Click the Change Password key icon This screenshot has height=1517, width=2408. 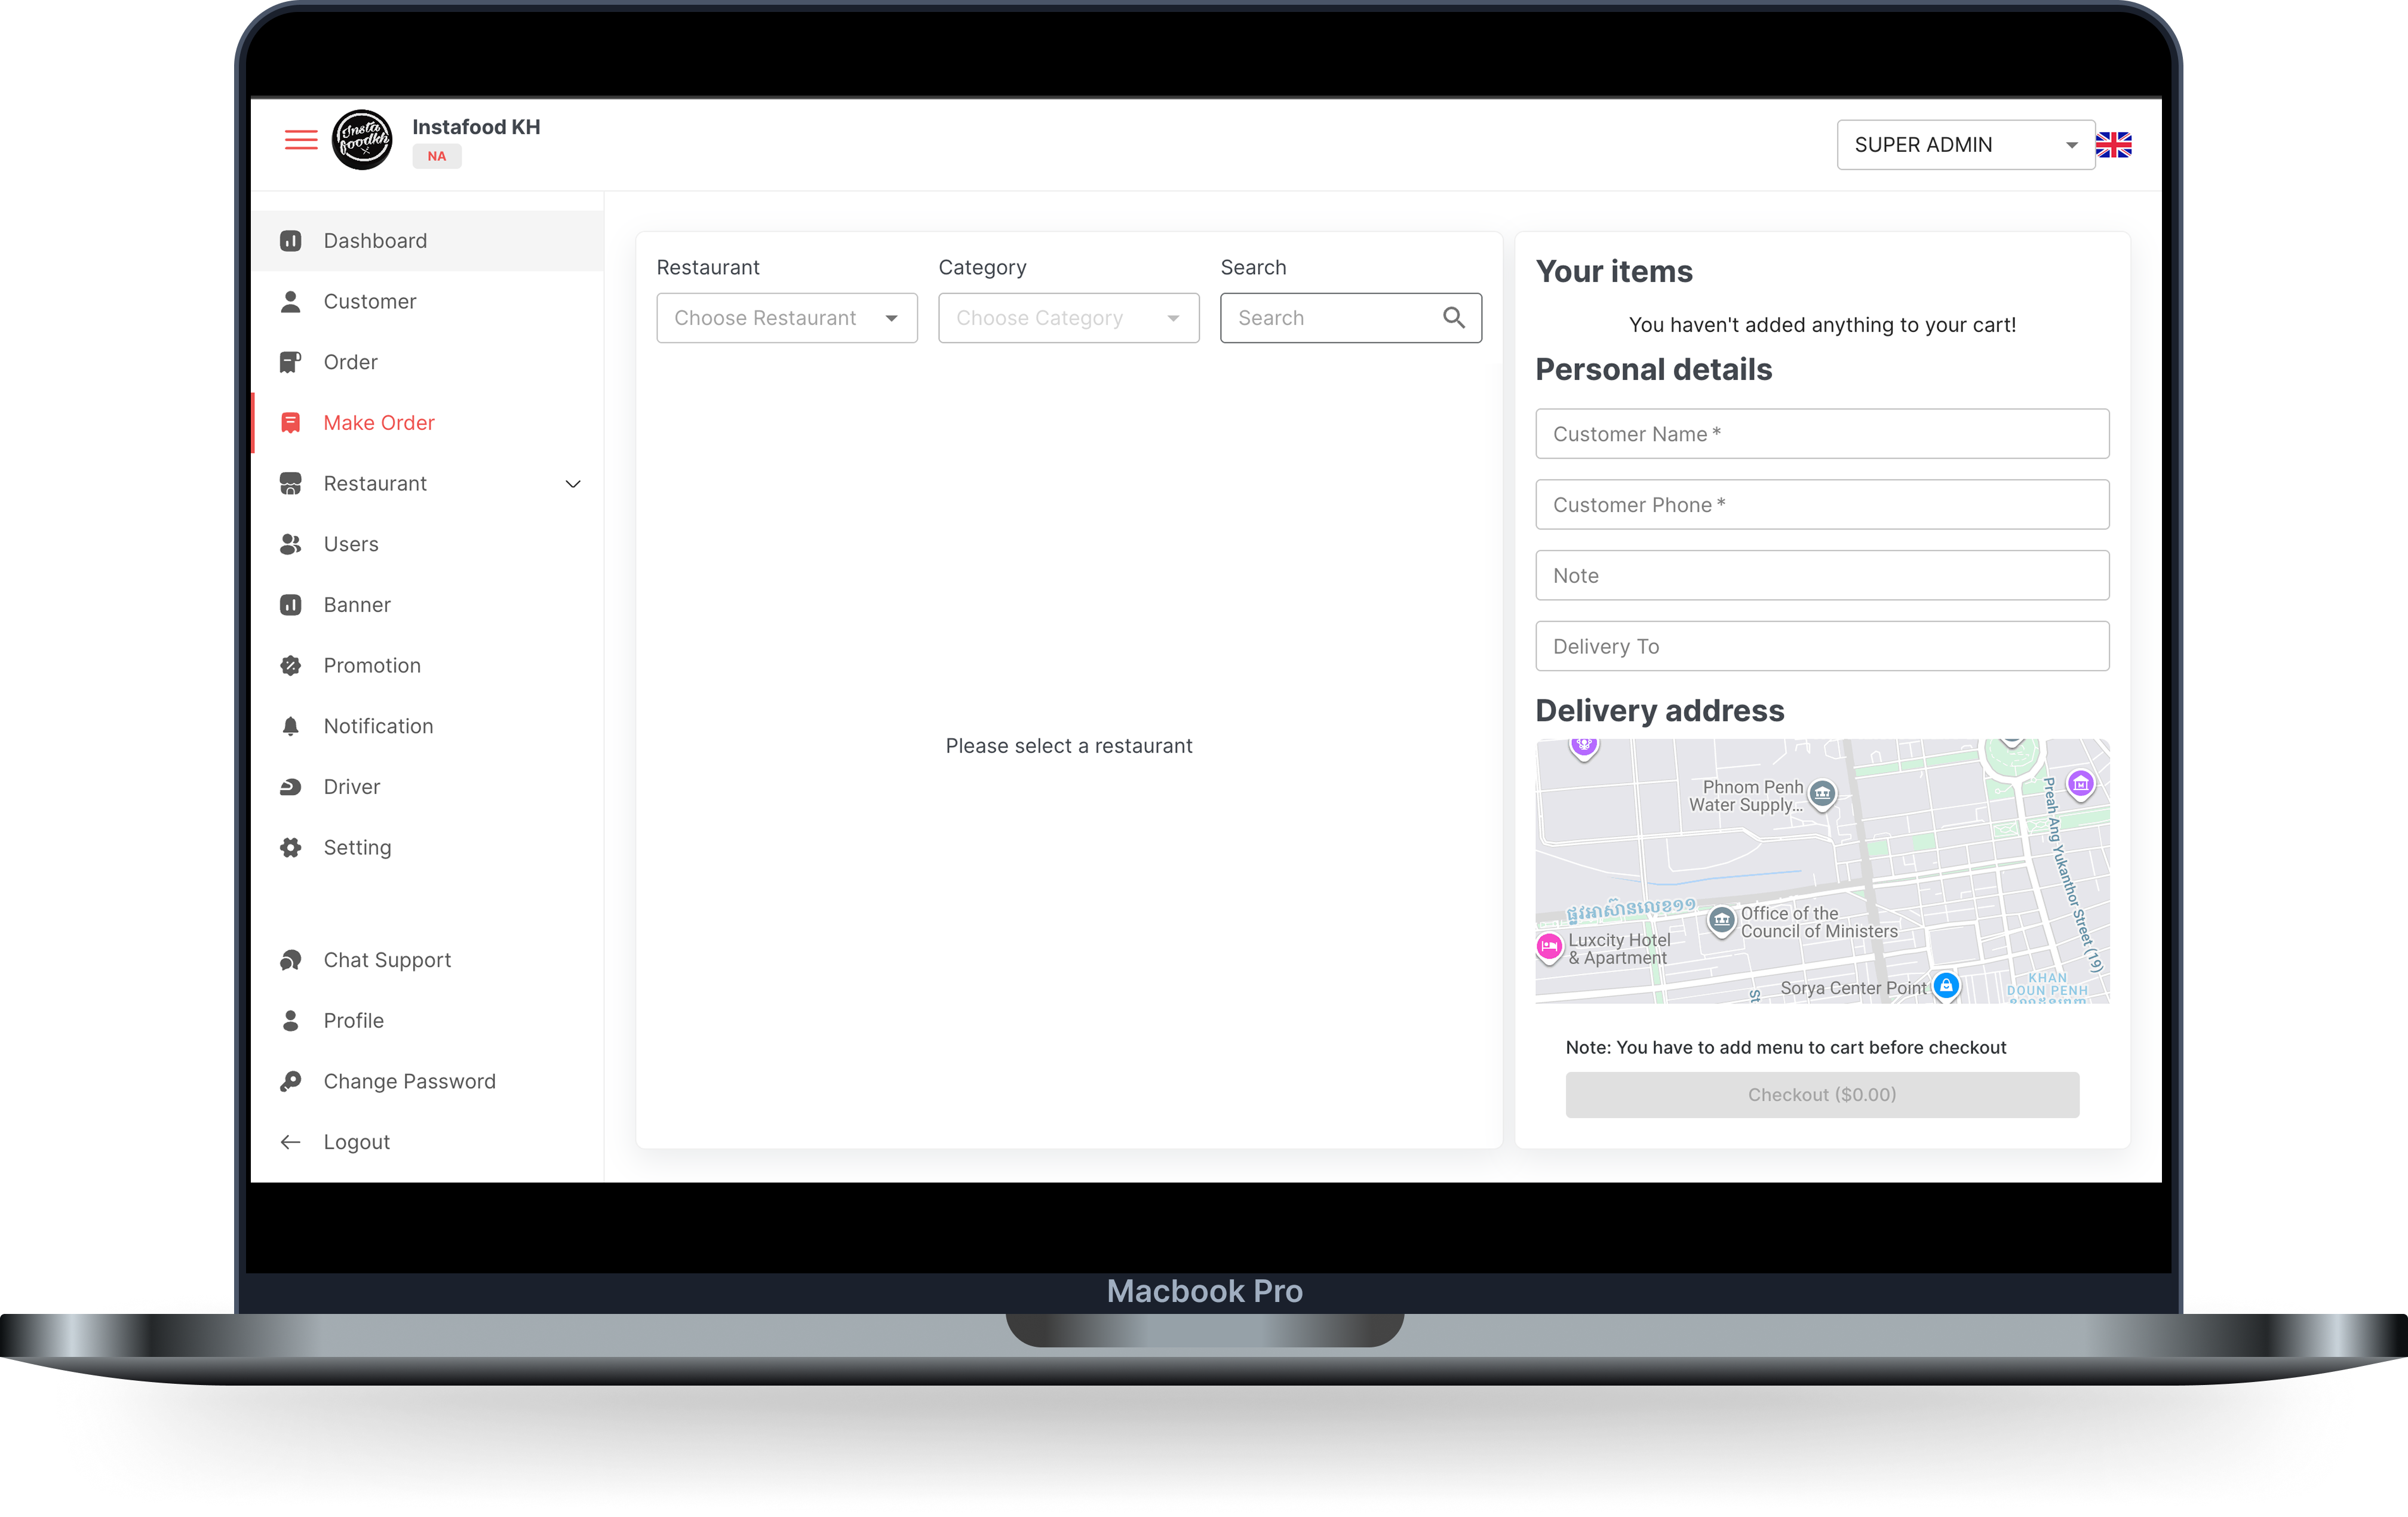[x=291, y=1081]
